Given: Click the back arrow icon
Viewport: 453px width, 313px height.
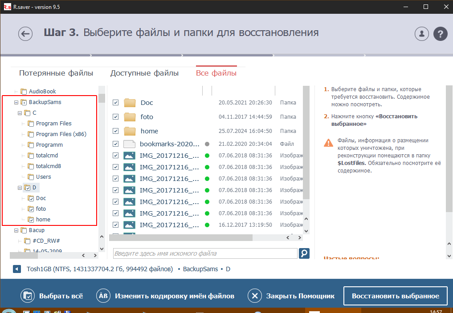Looking at the screenshot, I should coord(25,34).
